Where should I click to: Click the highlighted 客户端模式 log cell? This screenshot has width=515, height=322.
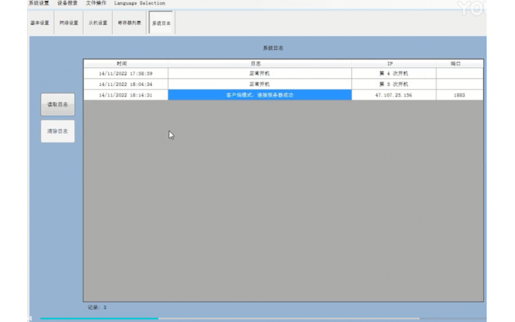tap(259, 95)
